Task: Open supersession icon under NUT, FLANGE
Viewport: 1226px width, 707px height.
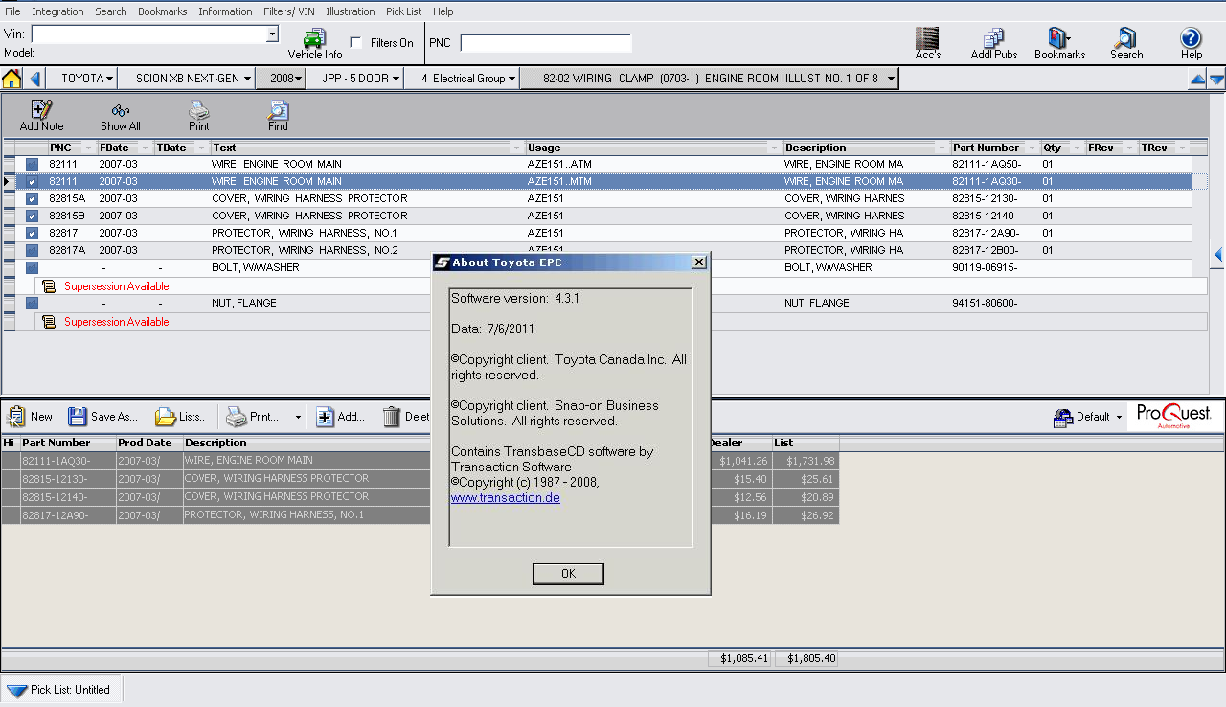Action: click(x=49, y=322)
